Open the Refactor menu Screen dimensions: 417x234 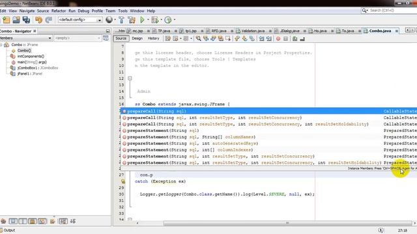[59, 11]
